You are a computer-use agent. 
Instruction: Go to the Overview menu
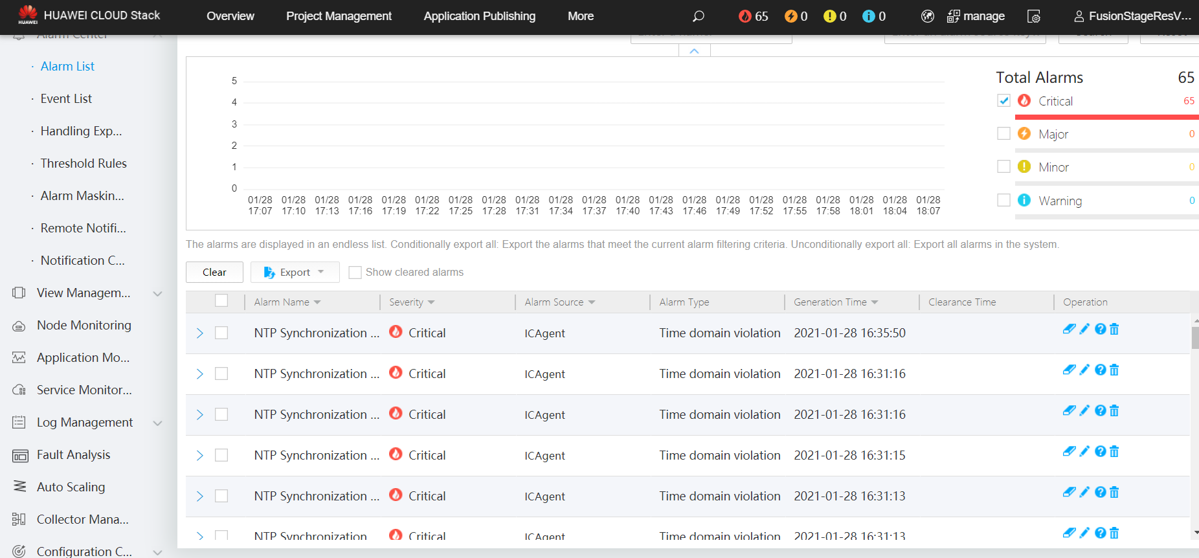tap(230, 16)
